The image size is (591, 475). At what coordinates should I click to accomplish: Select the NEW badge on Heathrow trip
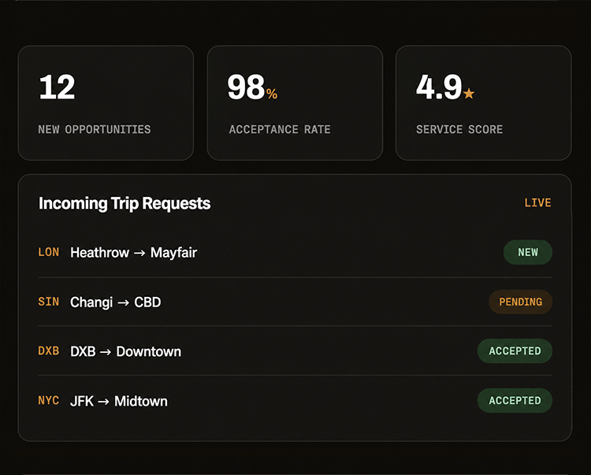528,252
